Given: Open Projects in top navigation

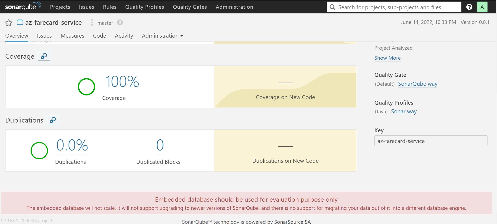Looking at the screenshot, I should pyautogui.click(x=60, y=7).
